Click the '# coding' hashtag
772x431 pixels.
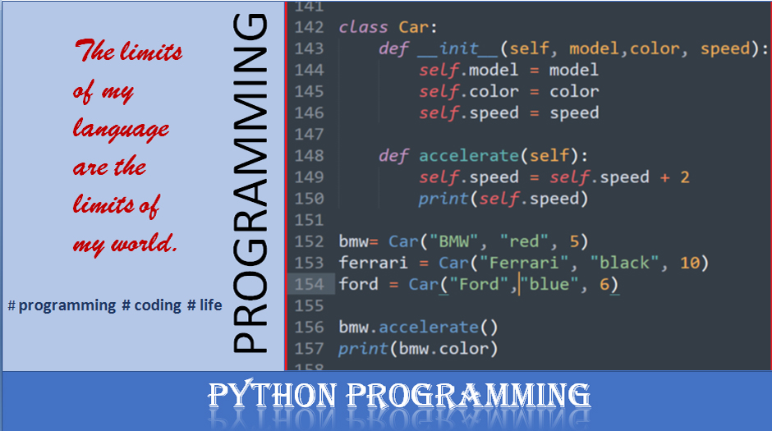(x=152, y=305)
